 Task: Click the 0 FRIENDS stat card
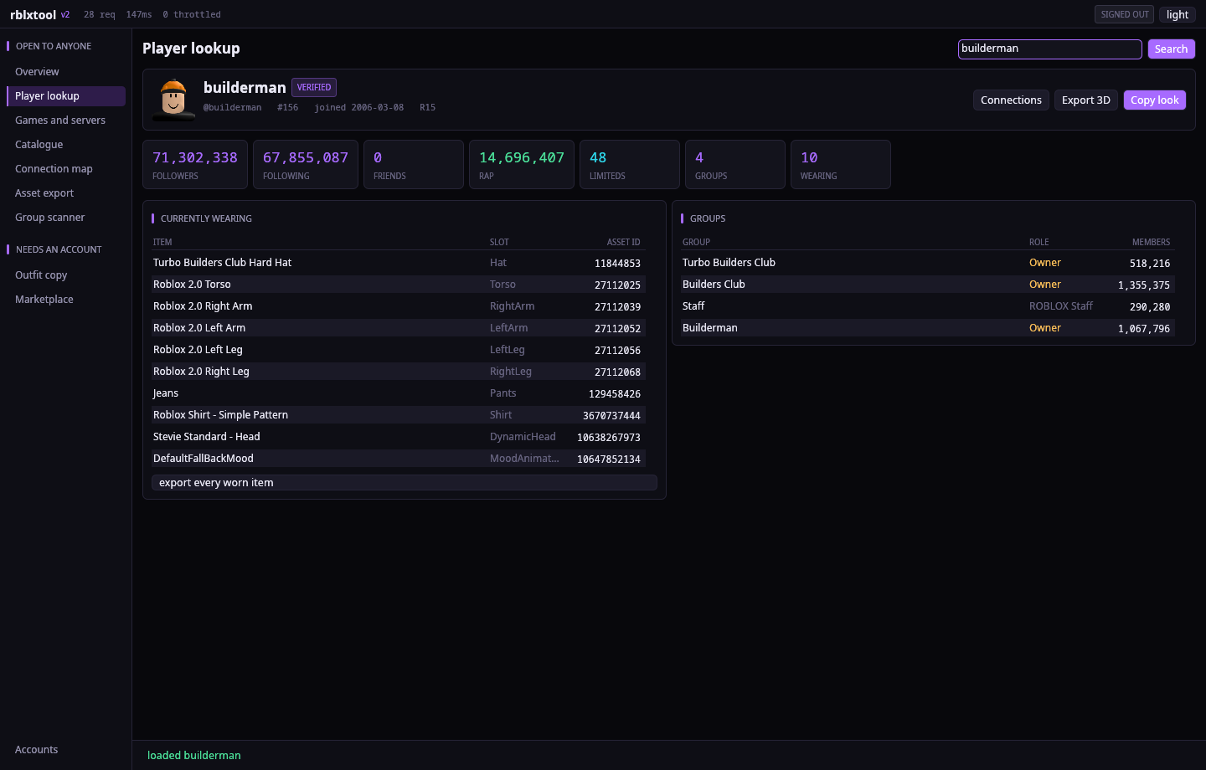click(414, 164)
